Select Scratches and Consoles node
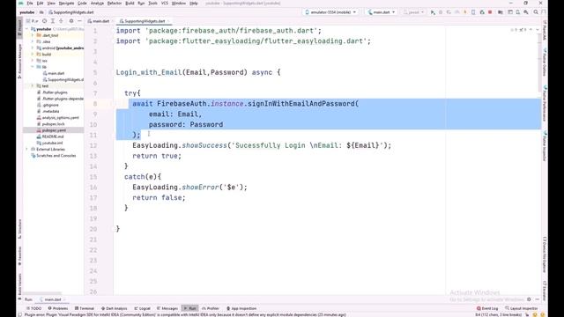The image size is (564, 317). (53, 156)
